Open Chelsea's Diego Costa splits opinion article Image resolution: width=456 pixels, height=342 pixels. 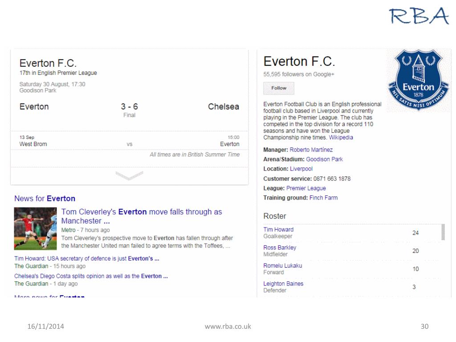pyautogui.click(x=91, y=276)
